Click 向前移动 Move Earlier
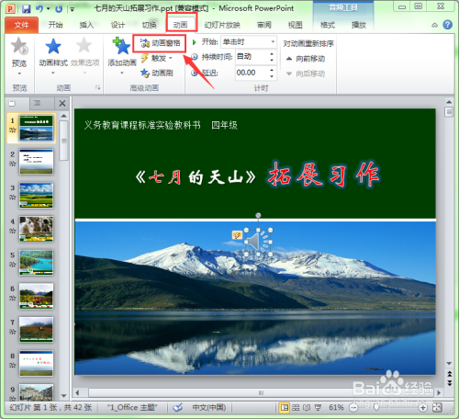This screenshot has width=459, height=419. pyautogui.click(x=306, y=59)
